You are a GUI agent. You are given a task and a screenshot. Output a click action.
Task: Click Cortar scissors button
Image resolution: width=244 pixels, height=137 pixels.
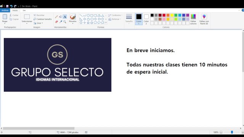14,15
